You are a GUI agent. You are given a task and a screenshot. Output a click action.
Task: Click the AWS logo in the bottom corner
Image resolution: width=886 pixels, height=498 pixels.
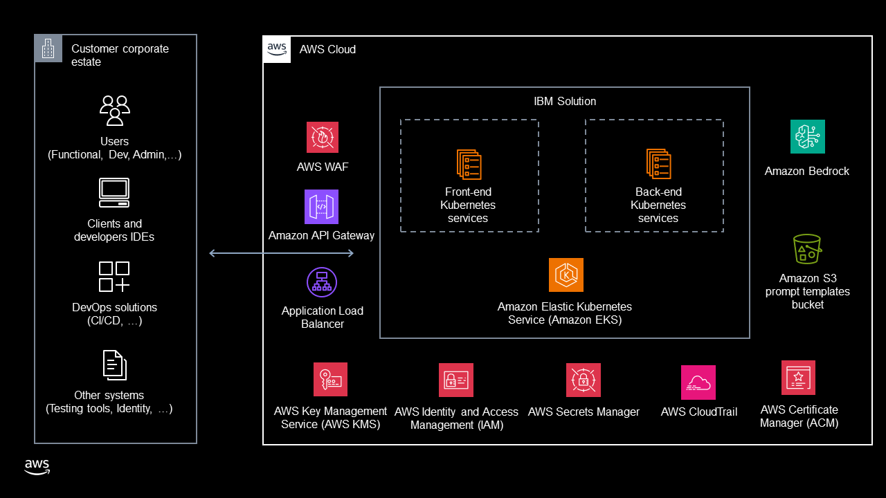[x=37, y=467]
